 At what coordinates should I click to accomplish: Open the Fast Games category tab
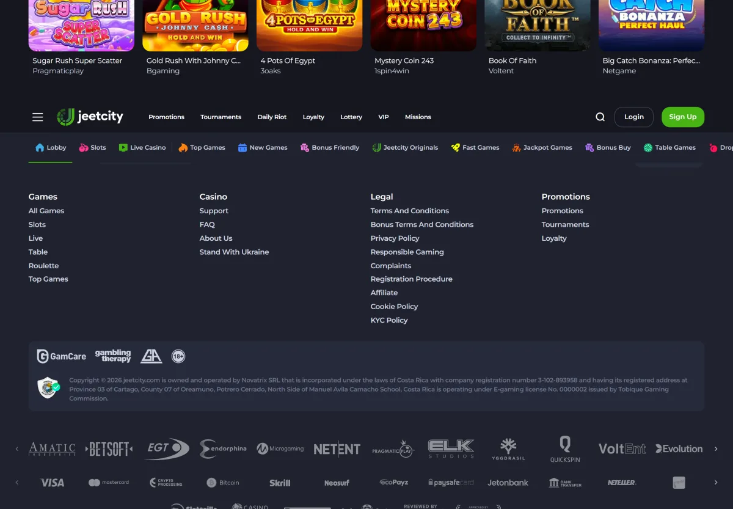pyautogui.click(x=475, y=147)
